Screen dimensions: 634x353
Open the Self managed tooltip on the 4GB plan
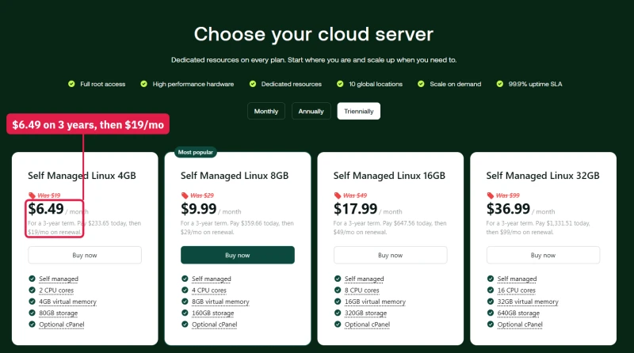coord(59,279)
